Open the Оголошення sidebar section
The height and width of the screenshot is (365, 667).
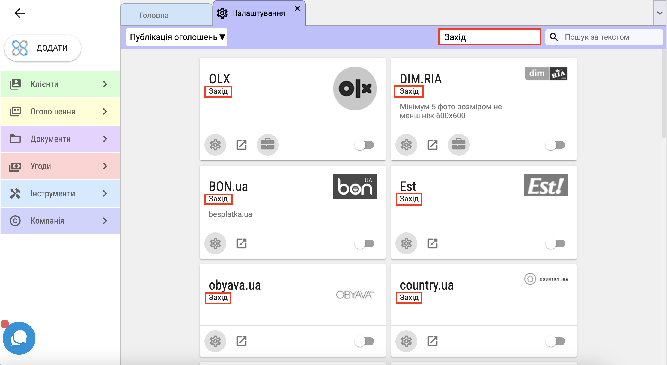[60, 111]
